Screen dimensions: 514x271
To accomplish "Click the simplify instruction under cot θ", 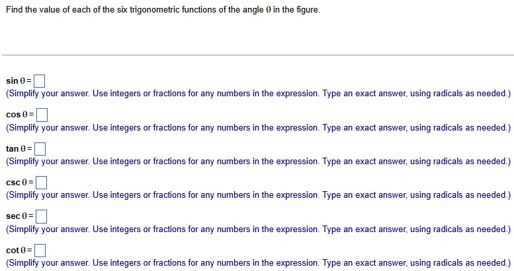I will pos(258,263).
